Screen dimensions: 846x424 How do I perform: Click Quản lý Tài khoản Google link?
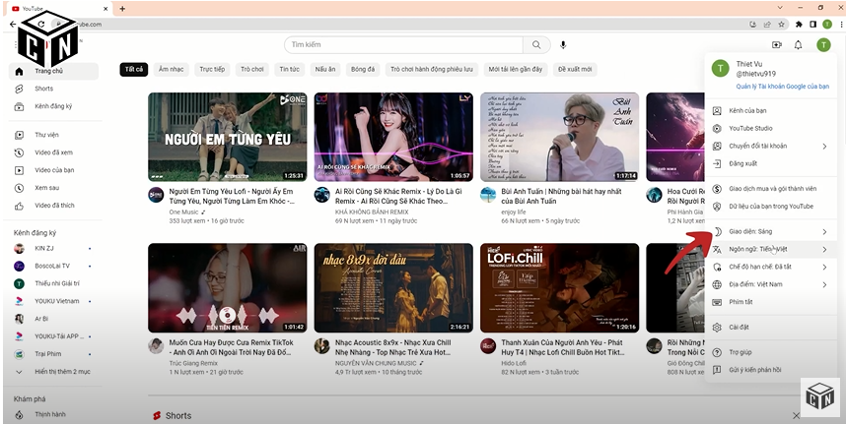[x=782, y=87]
